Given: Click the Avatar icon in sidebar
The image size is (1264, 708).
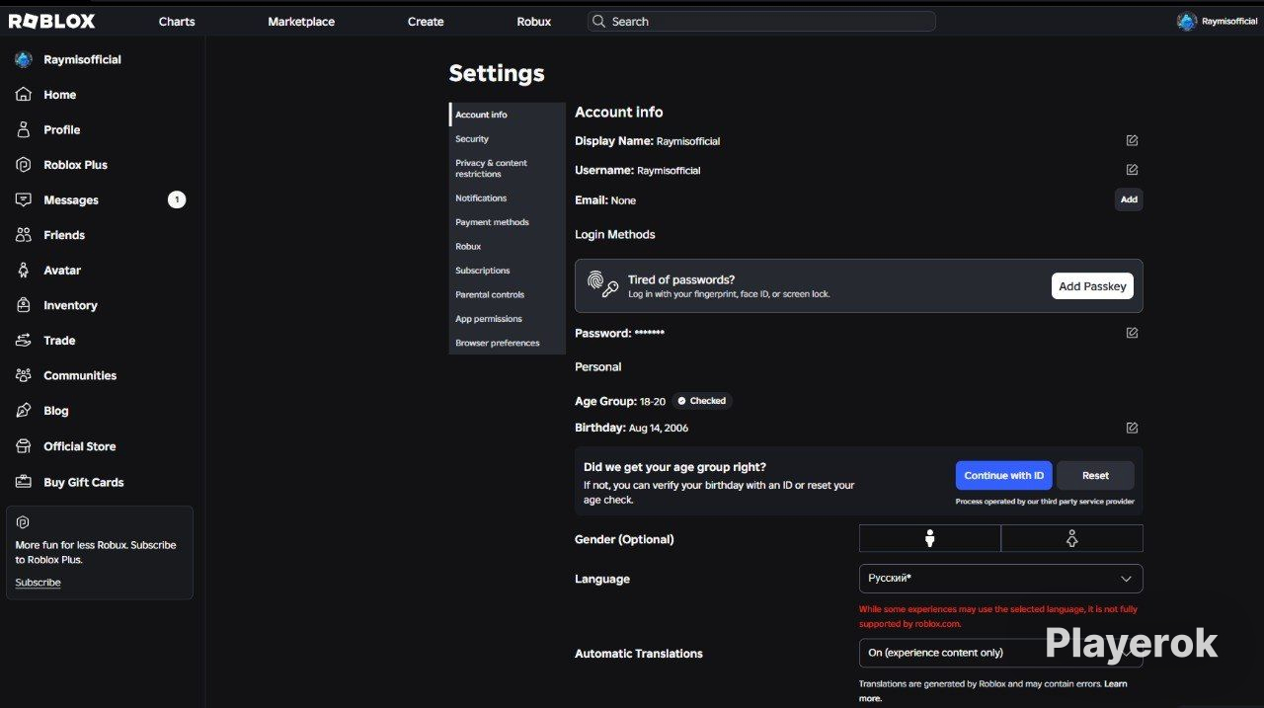Looking at the screenshot, I should [x=24, y=270].
